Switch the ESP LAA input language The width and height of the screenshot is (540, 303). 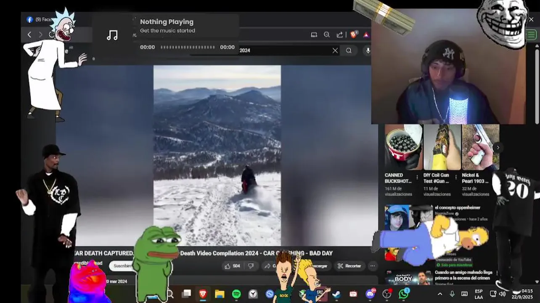point(479,294)
